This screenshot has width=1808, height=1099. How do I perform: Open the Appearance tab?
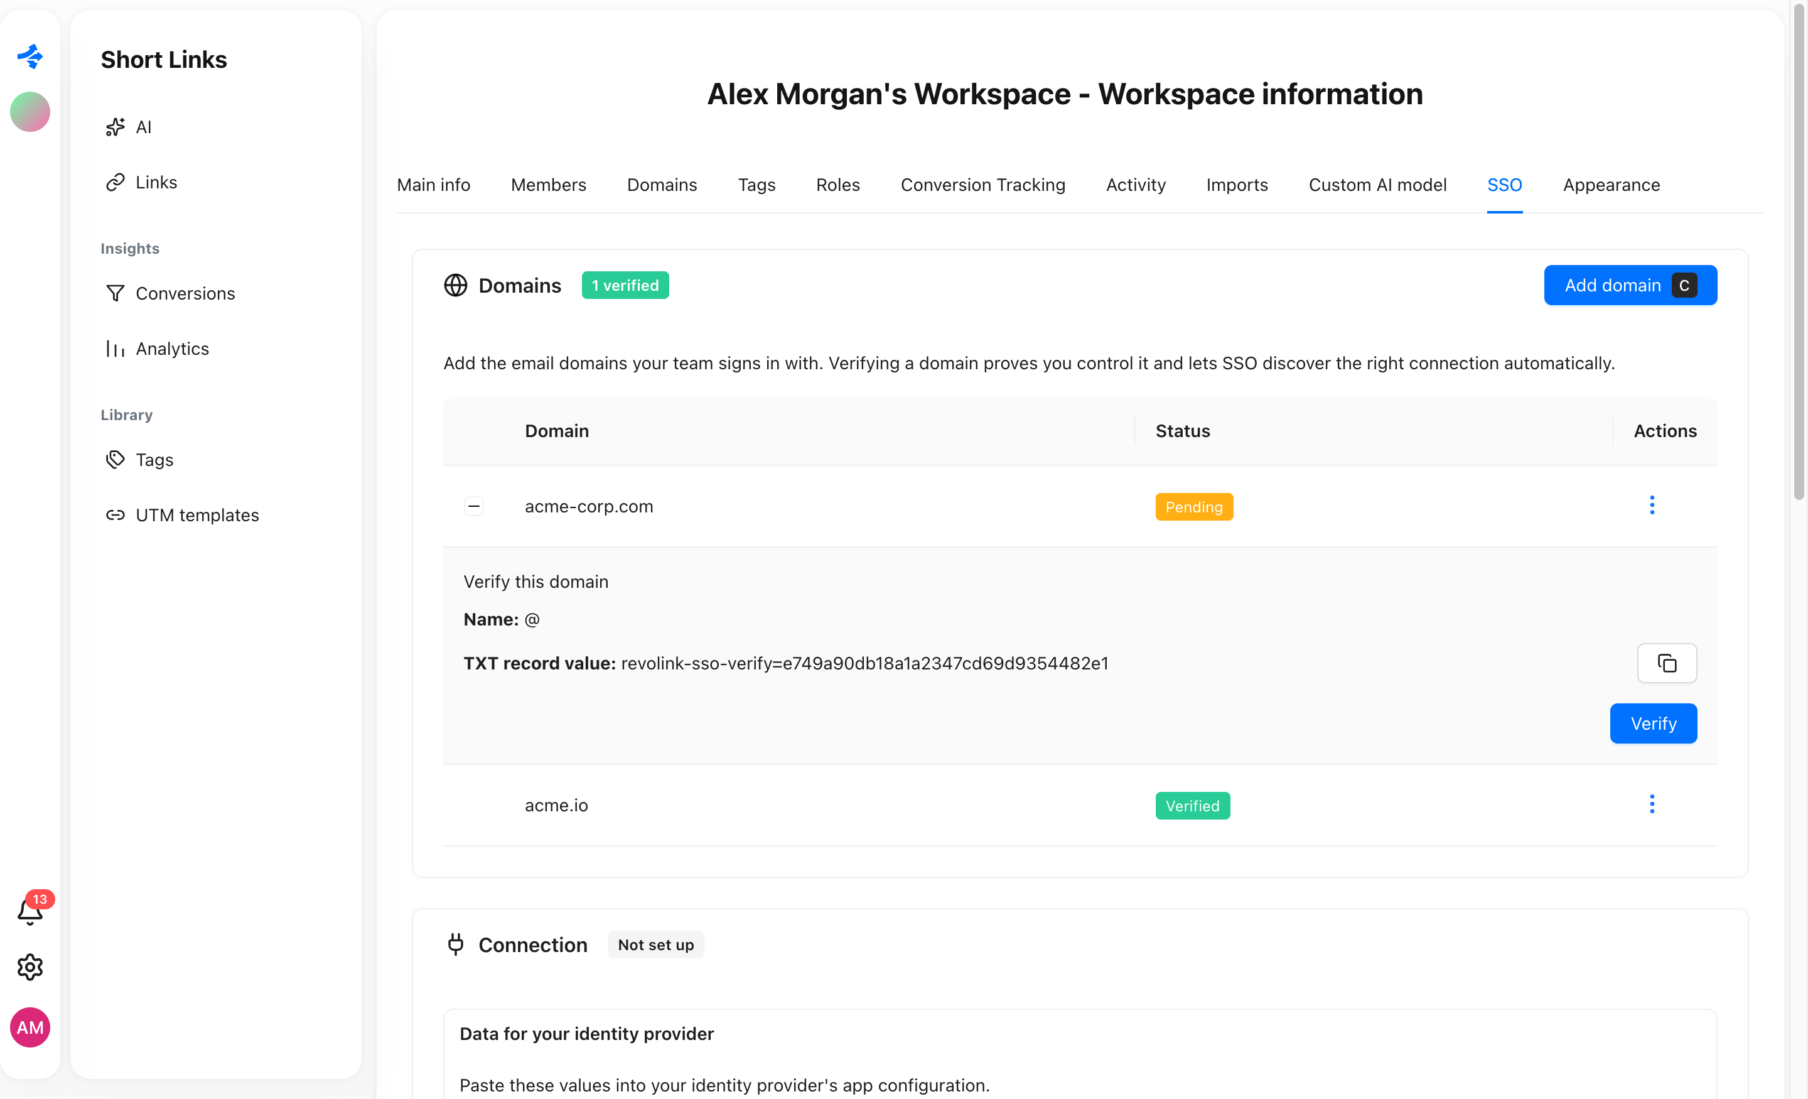[1612, 185]
